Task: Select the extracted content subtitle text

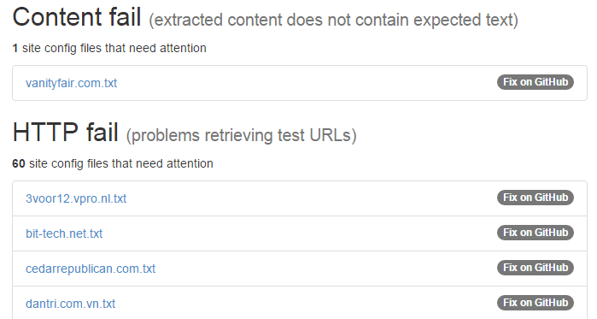Action: click(x=334, y=20)
